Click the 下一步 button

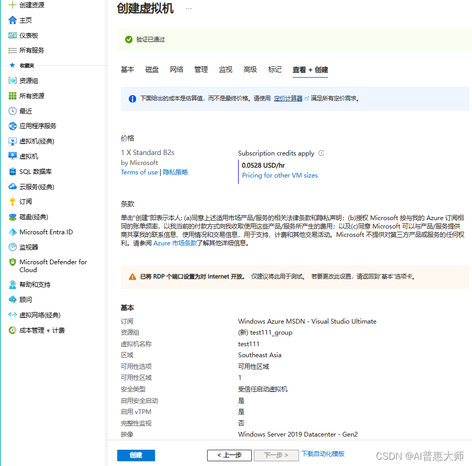click(276, 455)
